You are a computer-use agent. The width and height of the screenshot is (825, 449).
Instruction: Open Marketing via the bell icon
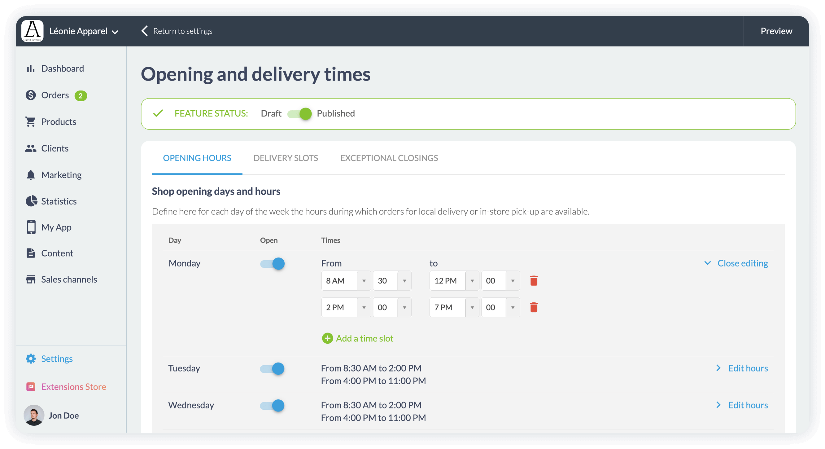(x=31, y=175)
